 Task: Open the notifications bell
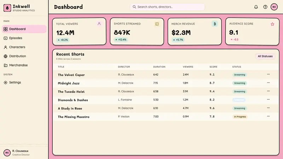coord(256,7)
